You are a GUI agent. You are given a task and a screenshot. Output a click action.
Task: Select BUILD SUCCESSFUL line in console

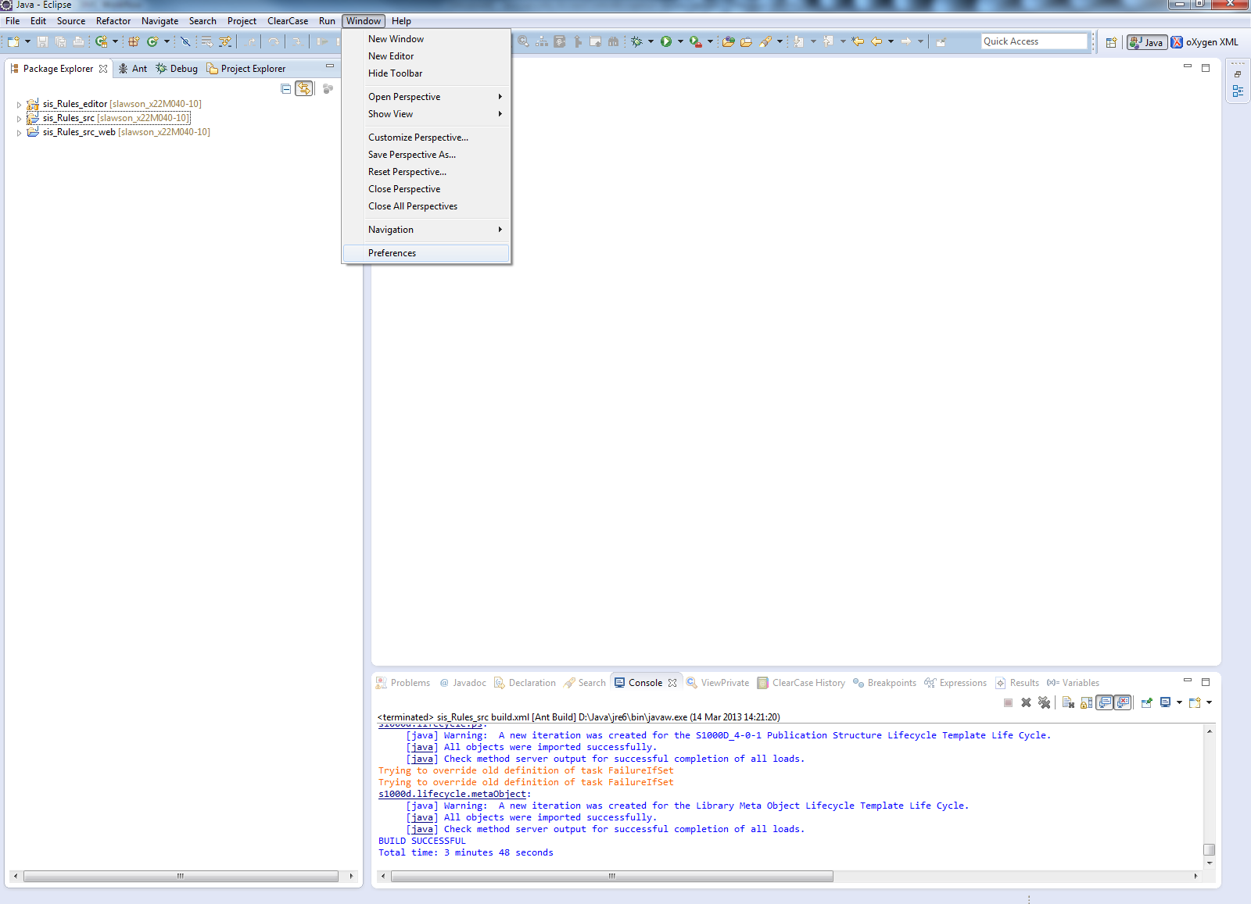pos(422,841)
